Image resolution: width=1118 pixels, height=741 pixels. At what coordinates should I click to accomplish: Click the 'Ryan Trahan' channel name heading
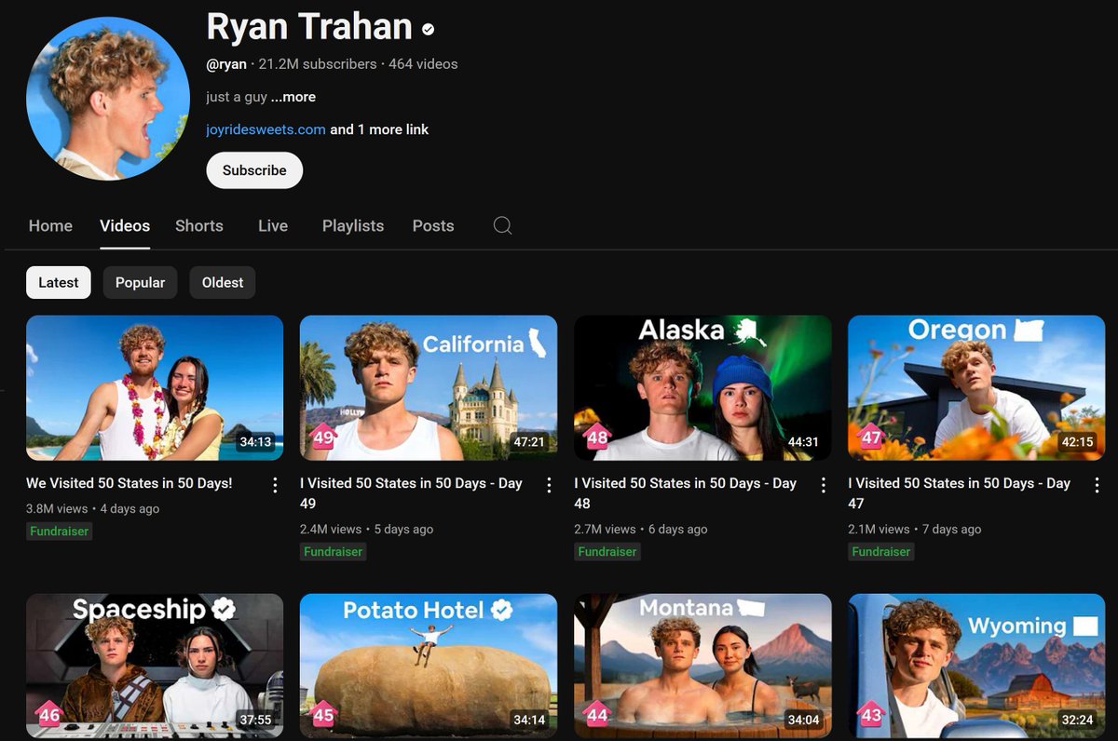(x=309, y=27)
